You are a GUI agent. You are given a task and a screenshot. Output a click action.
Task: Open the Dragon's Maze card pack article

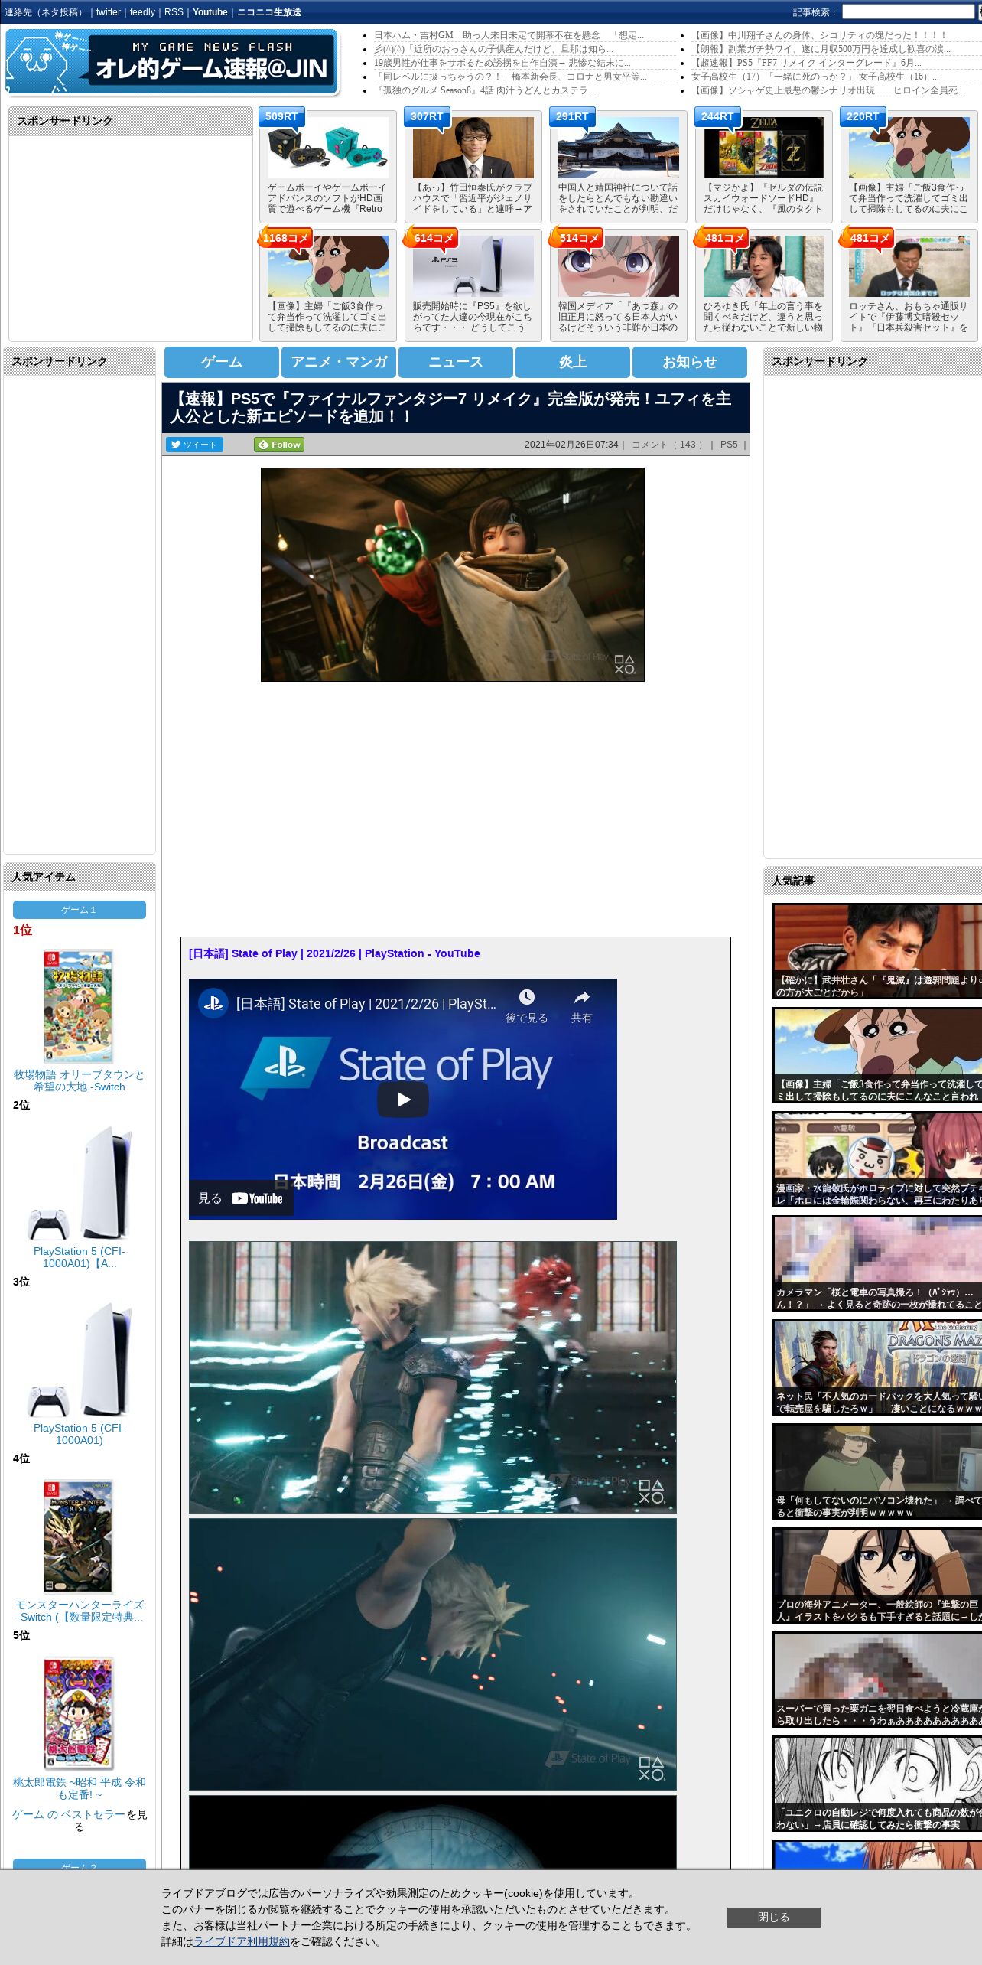click(876, 1367)
